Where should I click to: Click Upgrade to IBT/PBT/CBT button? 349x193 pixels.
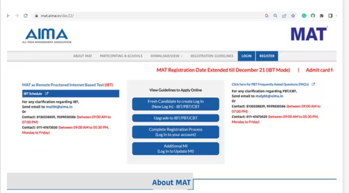[x=175, y=118]
